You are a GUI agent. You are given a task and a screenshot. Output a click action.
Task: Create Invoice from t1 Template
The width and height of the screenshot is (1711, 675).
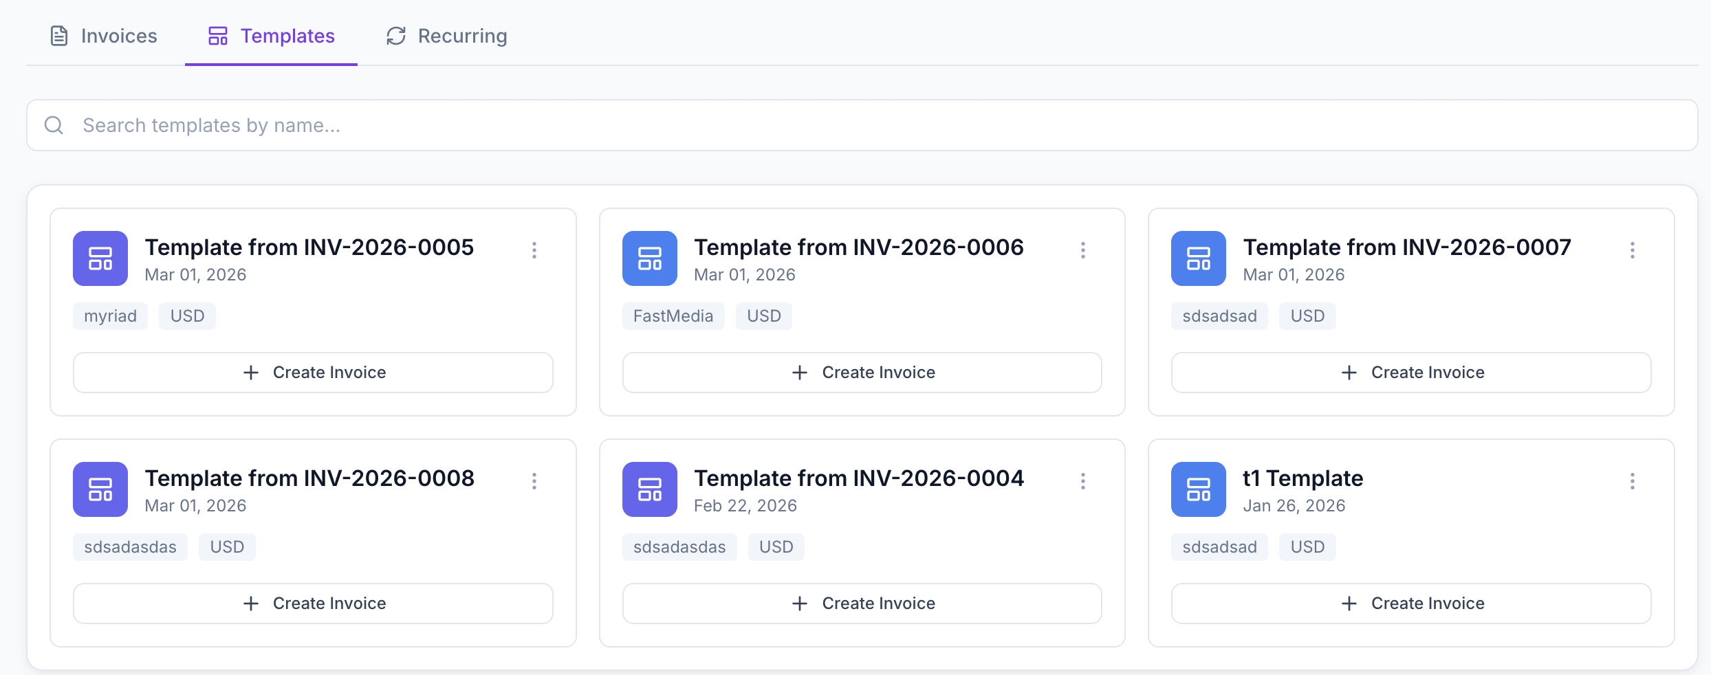1410,603
